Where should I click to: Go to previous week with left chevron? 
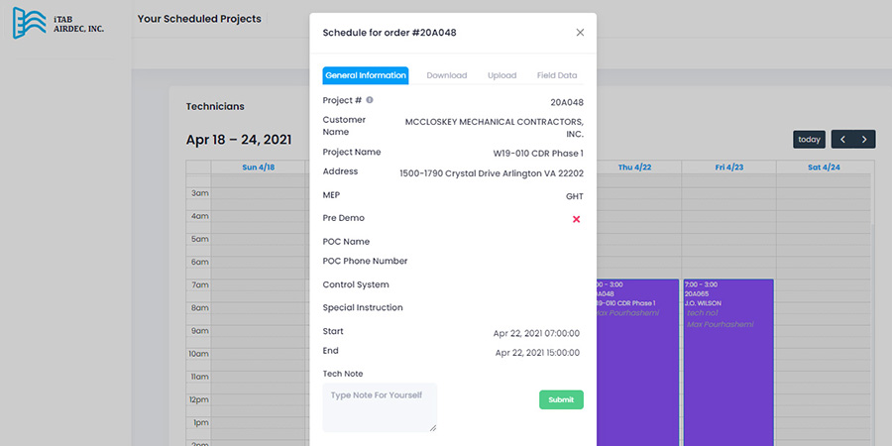click(x=842, y=140)
